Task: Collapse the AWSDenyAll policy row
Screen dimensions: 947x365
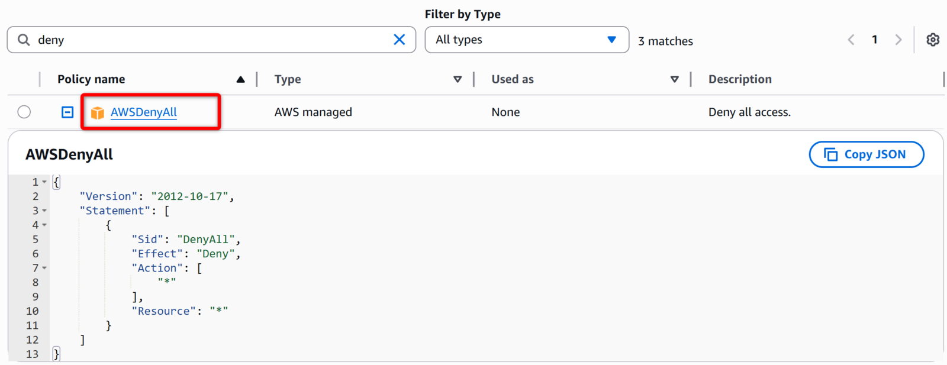Action: point(67,112)
